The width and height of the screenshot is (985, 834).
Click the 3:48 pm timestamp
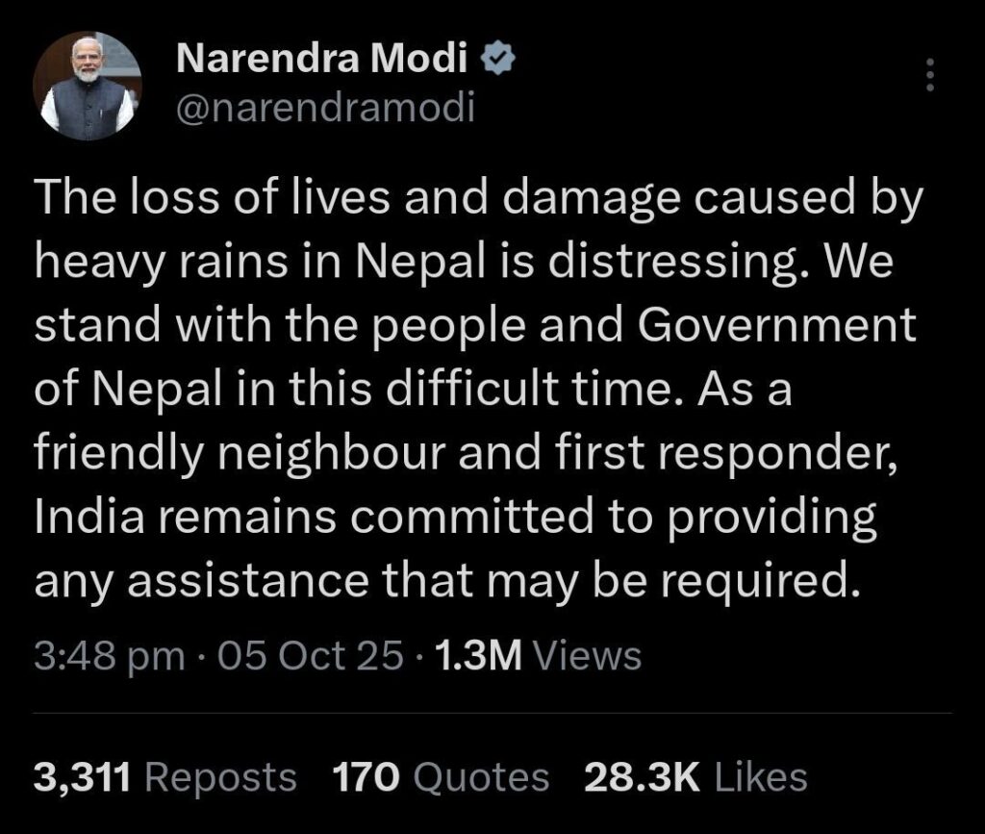coord(109,656)
